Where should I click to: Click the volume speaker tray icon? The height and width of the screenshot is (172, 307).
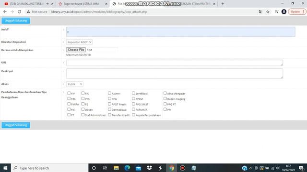(x=278, y=168)
